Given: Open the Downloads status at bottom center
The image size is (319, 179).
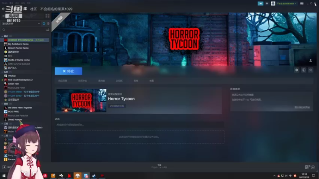Looking at the screenshot, I should 159,166.
